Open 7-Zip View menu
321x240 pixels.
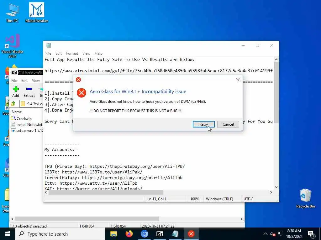pos(36,81)
